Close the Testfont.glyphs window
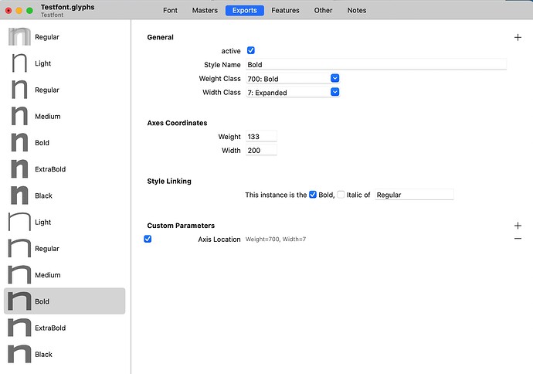Image resolution: width=533 pixels, height=374 pixels. (x=8, y=11)
